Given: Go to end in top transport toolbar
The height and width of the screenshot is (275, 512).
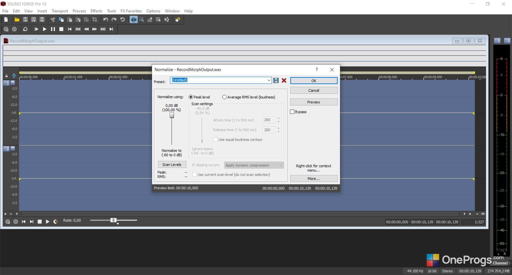Looking at the screenshot, I should [111, 29].
